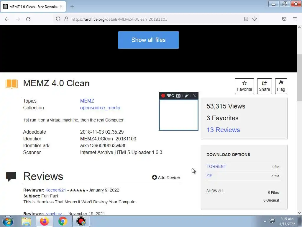Click the Show all files button
The height and width of the screenshot is (227, 302).
click(149, 40)
